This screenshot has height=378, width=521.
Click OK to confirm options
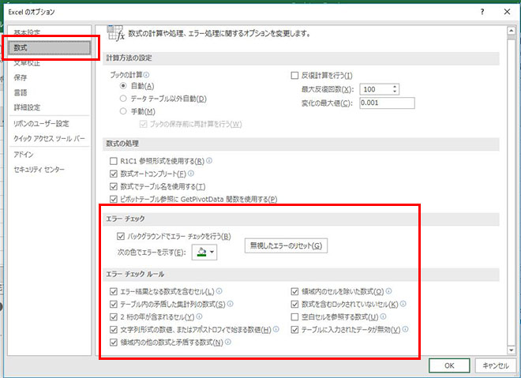pyautogui.click(x=449, y=365)
